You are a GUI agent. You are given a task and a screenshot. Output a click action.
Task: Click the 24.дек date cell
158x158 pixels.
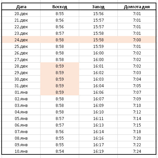[21, 40]
